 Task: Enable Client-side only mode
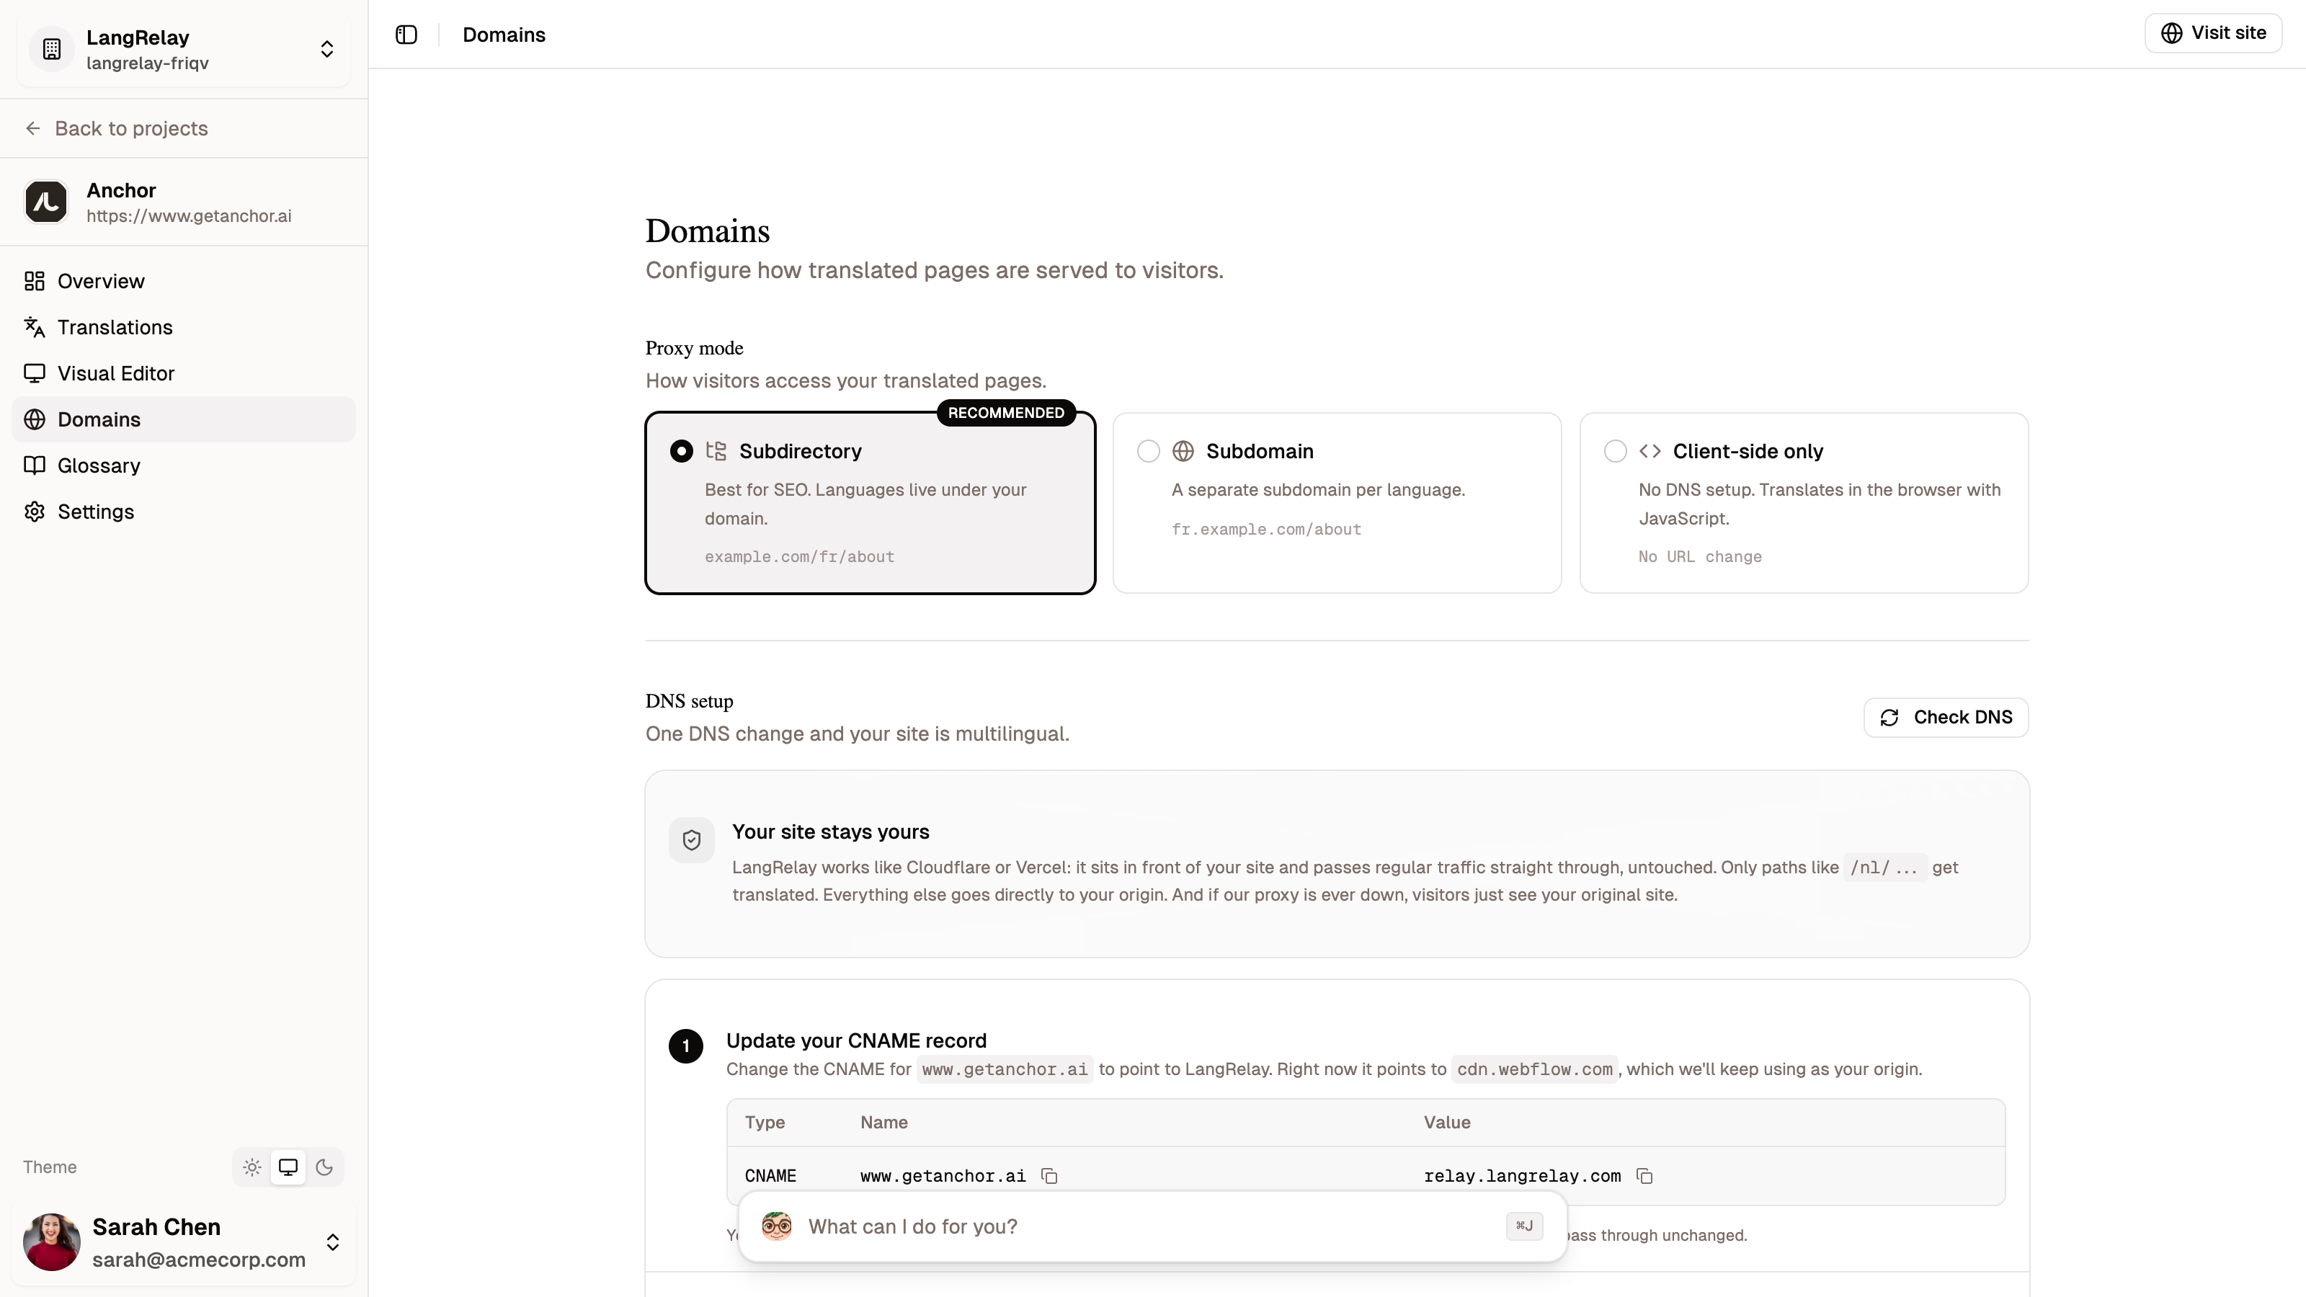[1615, 450]
